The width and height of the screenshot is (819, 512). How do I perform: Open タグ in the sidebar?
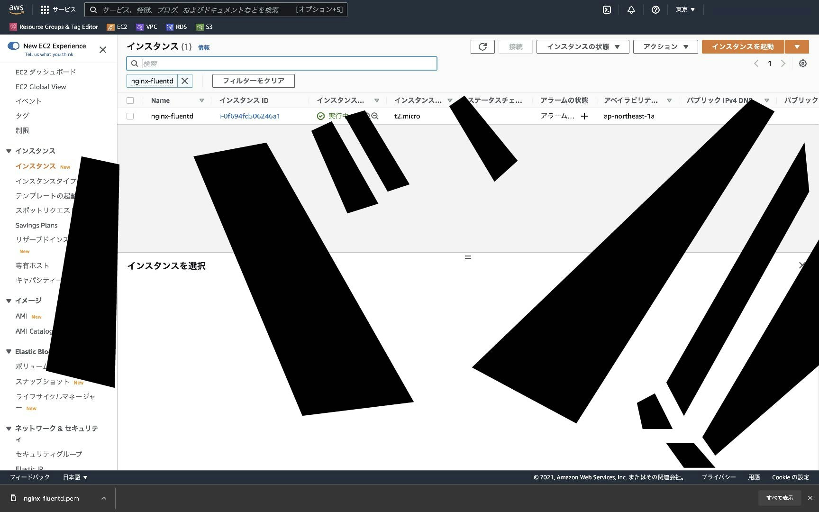(x=22, y=116)
